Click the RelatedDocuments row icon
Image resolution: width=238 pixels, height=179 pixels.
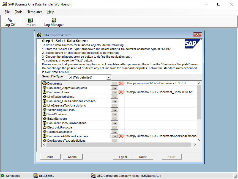pos(44,132)
